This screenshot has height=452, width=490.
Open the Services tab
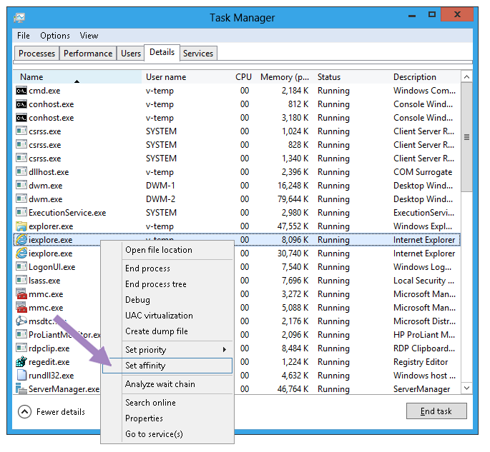(x=198, y=54)
